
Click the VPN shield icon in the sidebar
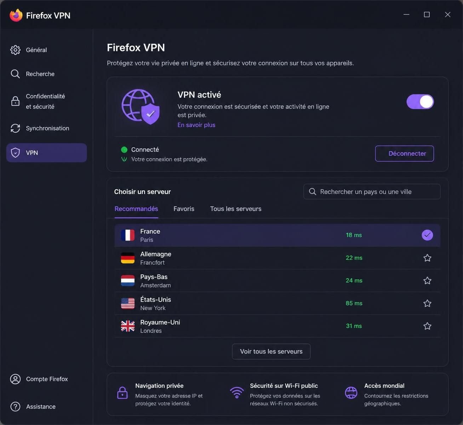click(15, 153)
